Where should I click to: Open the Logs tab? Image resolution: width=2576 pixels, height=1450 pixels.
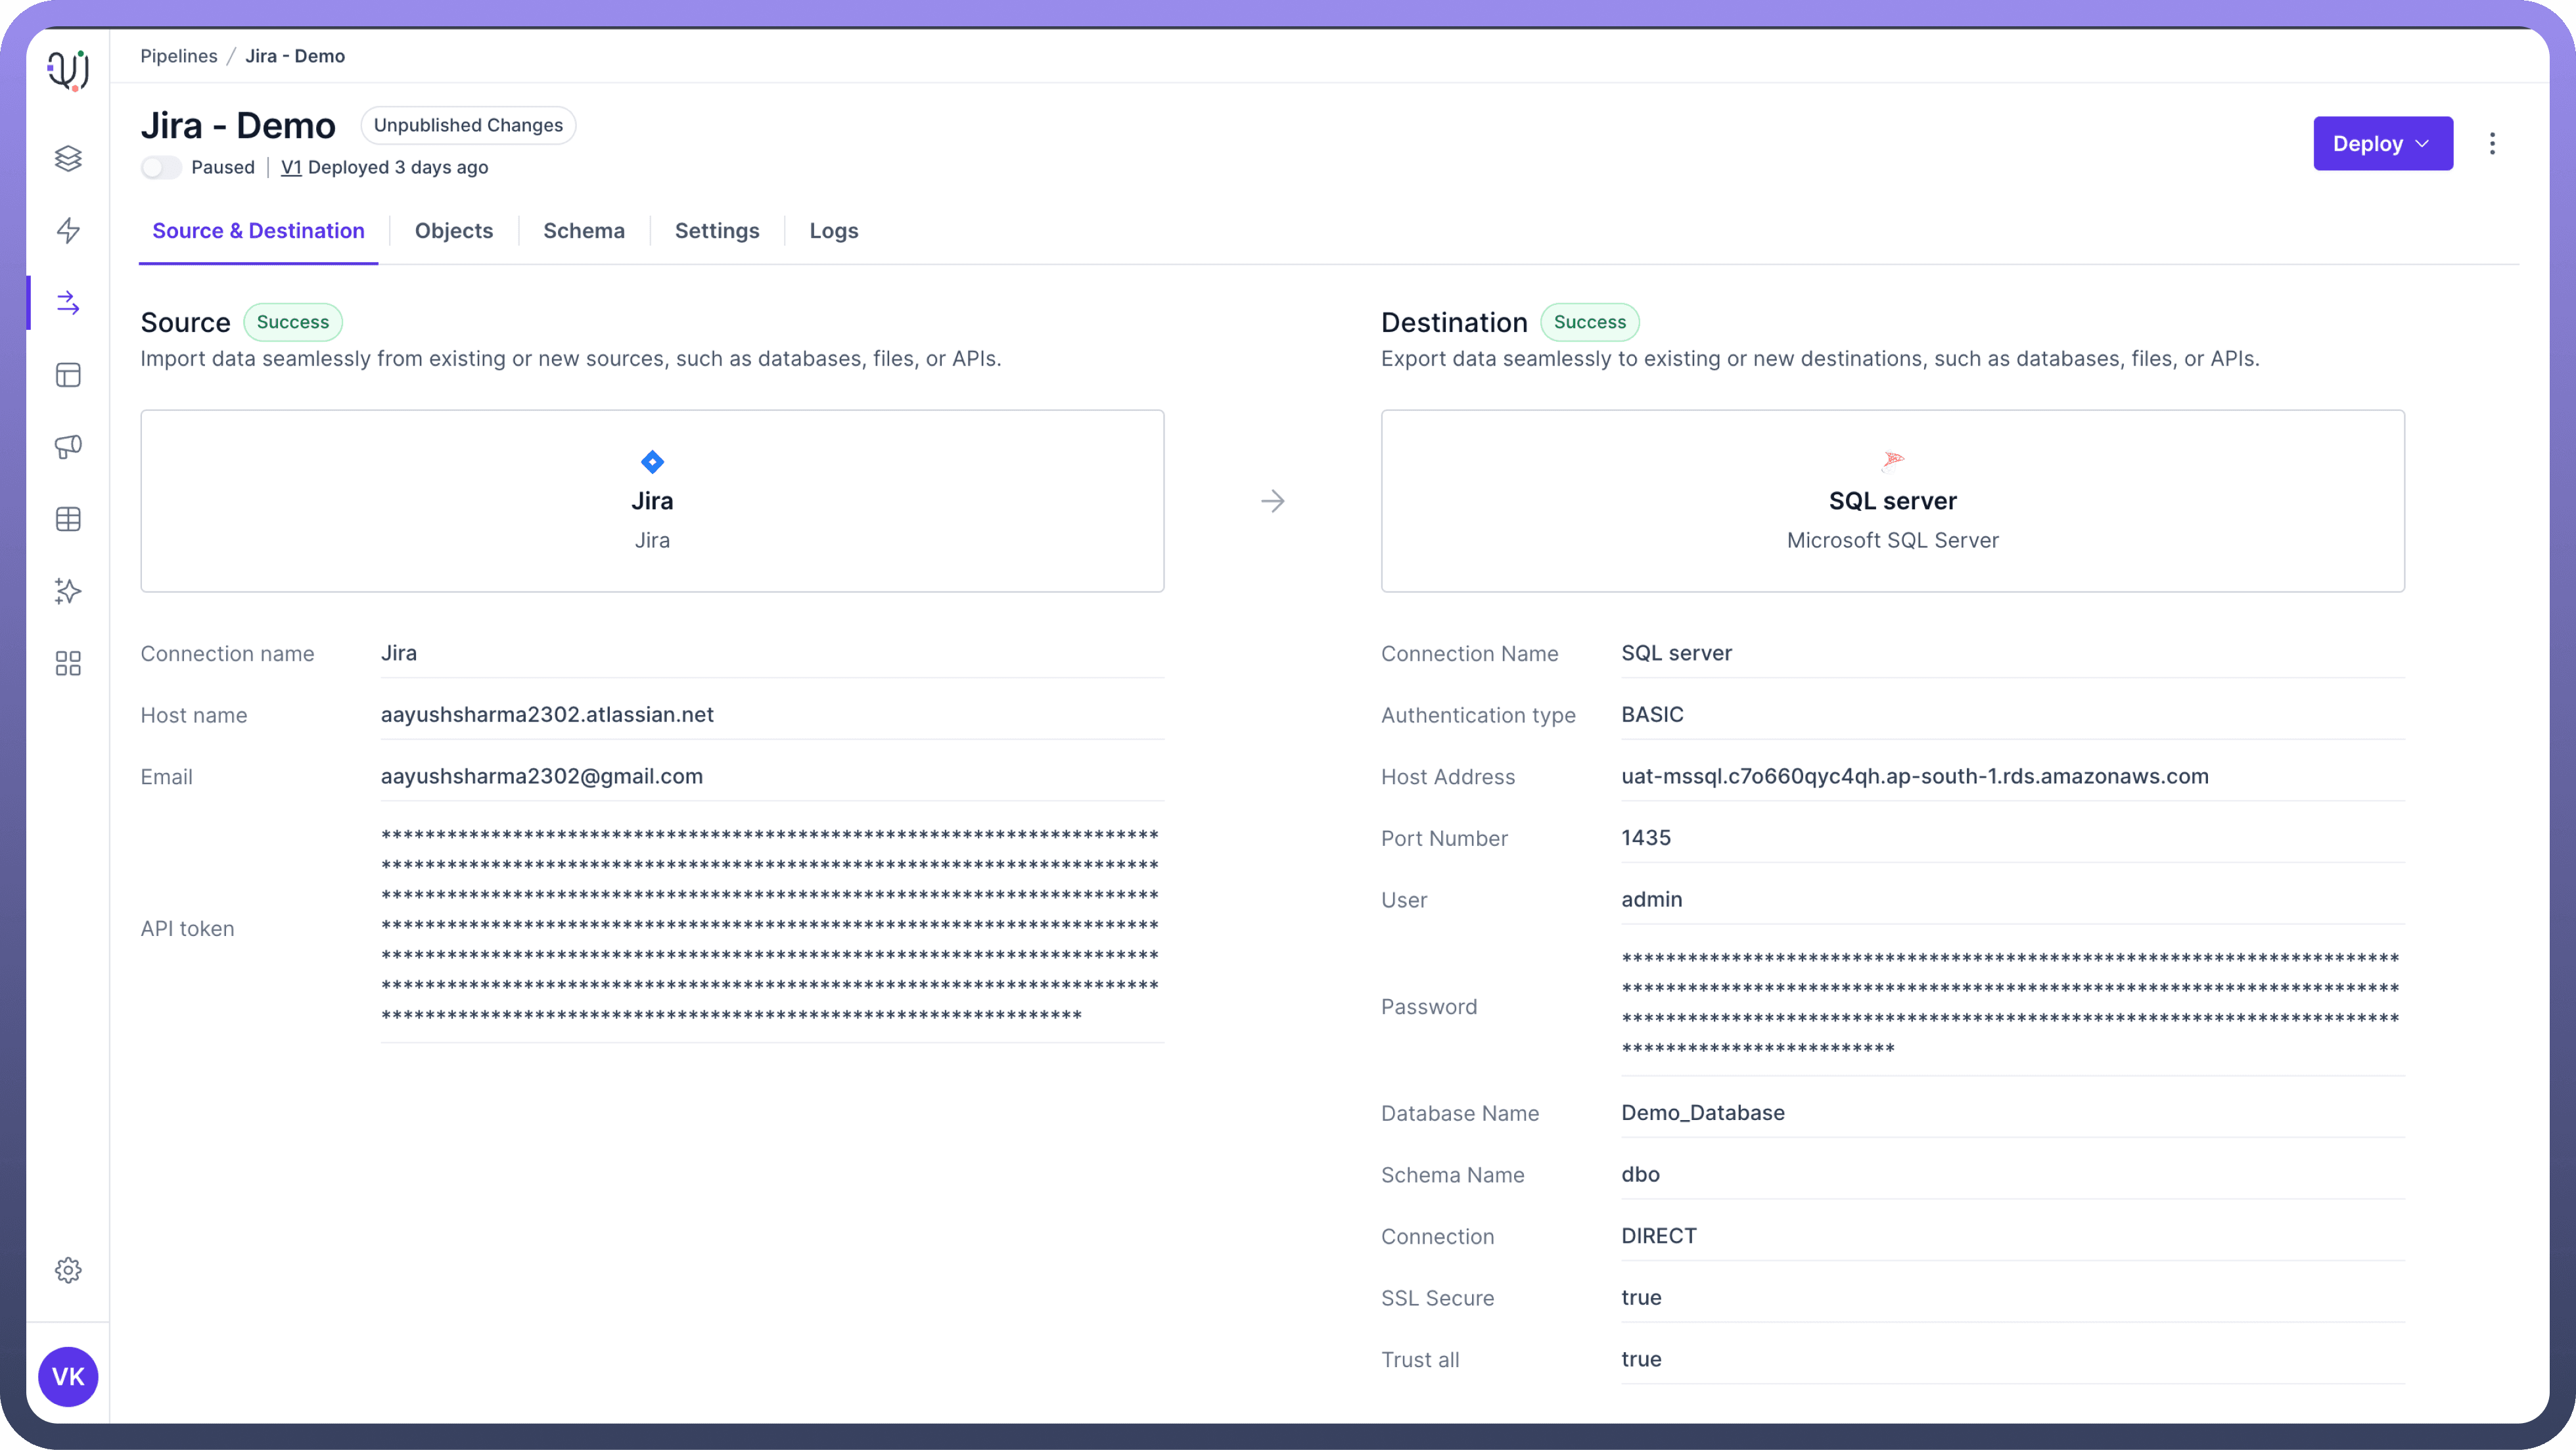click(x=833, y=231)
